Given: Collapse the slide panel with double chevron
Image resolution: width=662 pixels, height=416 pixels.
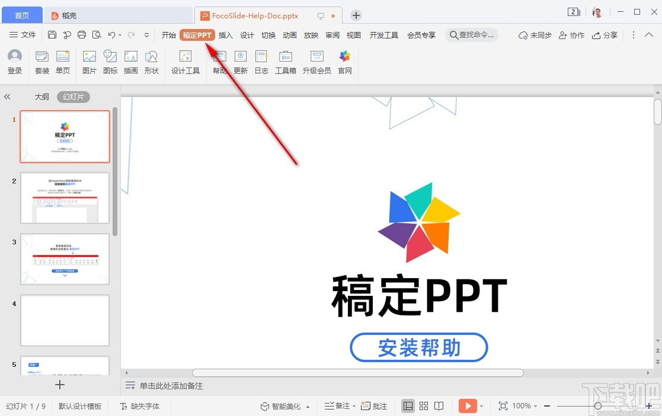Looking at the screenshot, I should click(7, 96).
